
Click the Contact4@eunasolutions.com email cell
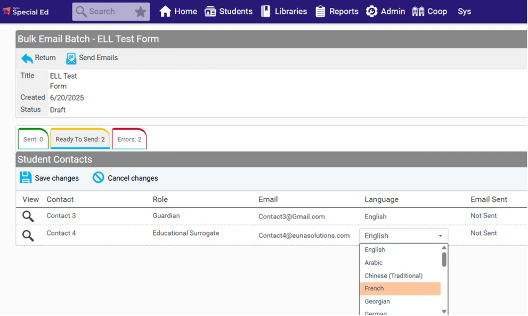[304, 236]
